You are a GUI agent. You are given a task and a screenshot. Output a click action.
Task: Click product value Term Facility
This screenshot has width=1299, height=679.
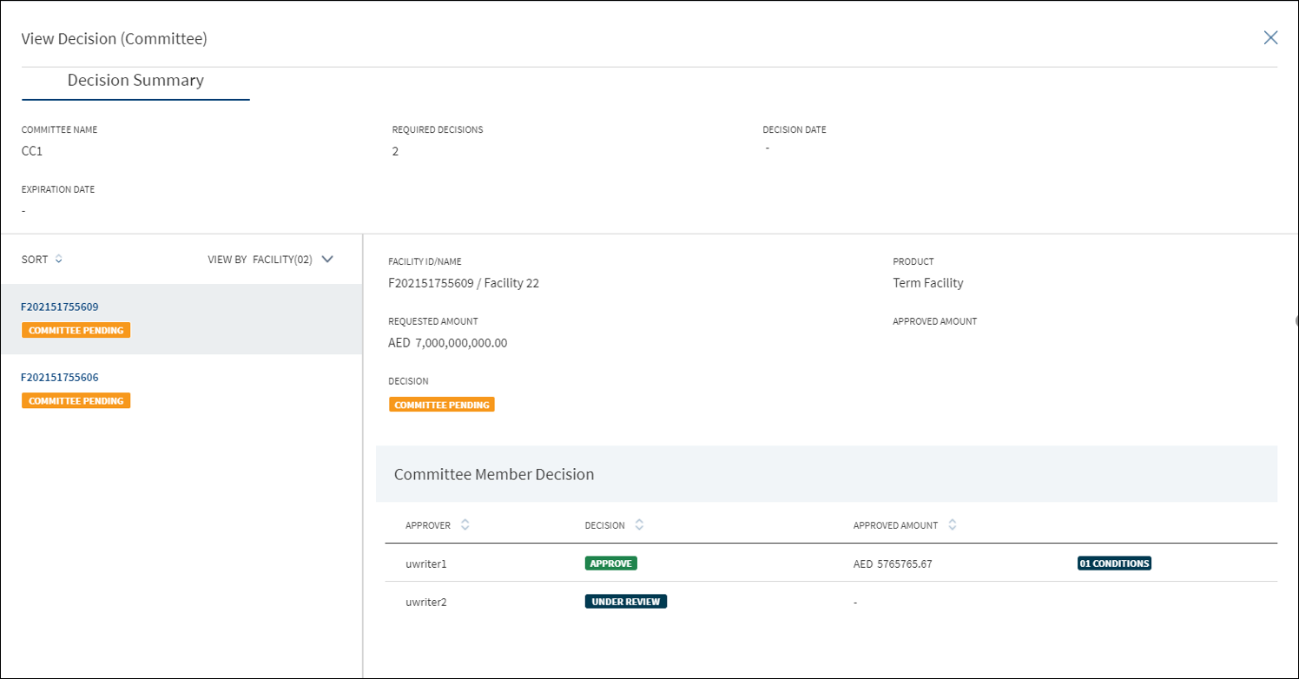pos(928,283)
